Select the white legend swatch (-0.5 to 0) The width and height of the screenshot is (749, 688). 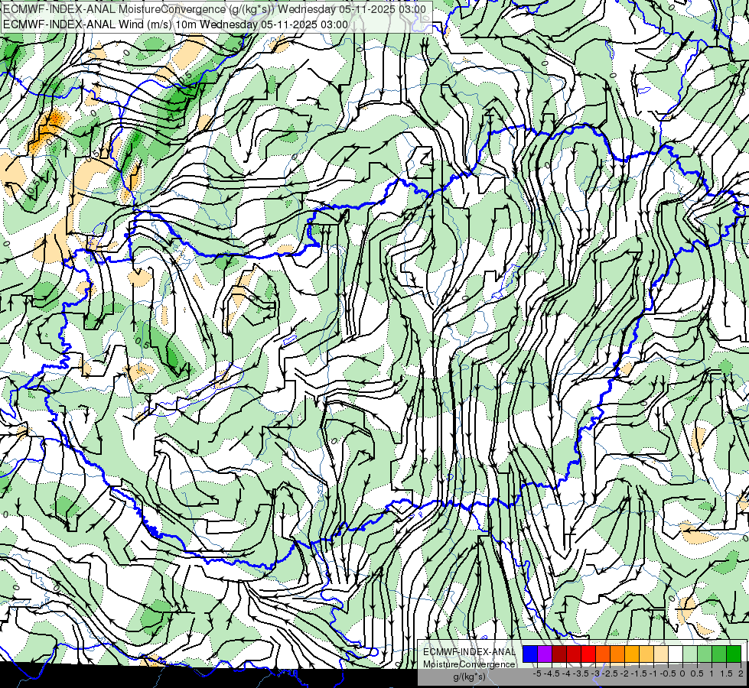click(x=676, y=654)
